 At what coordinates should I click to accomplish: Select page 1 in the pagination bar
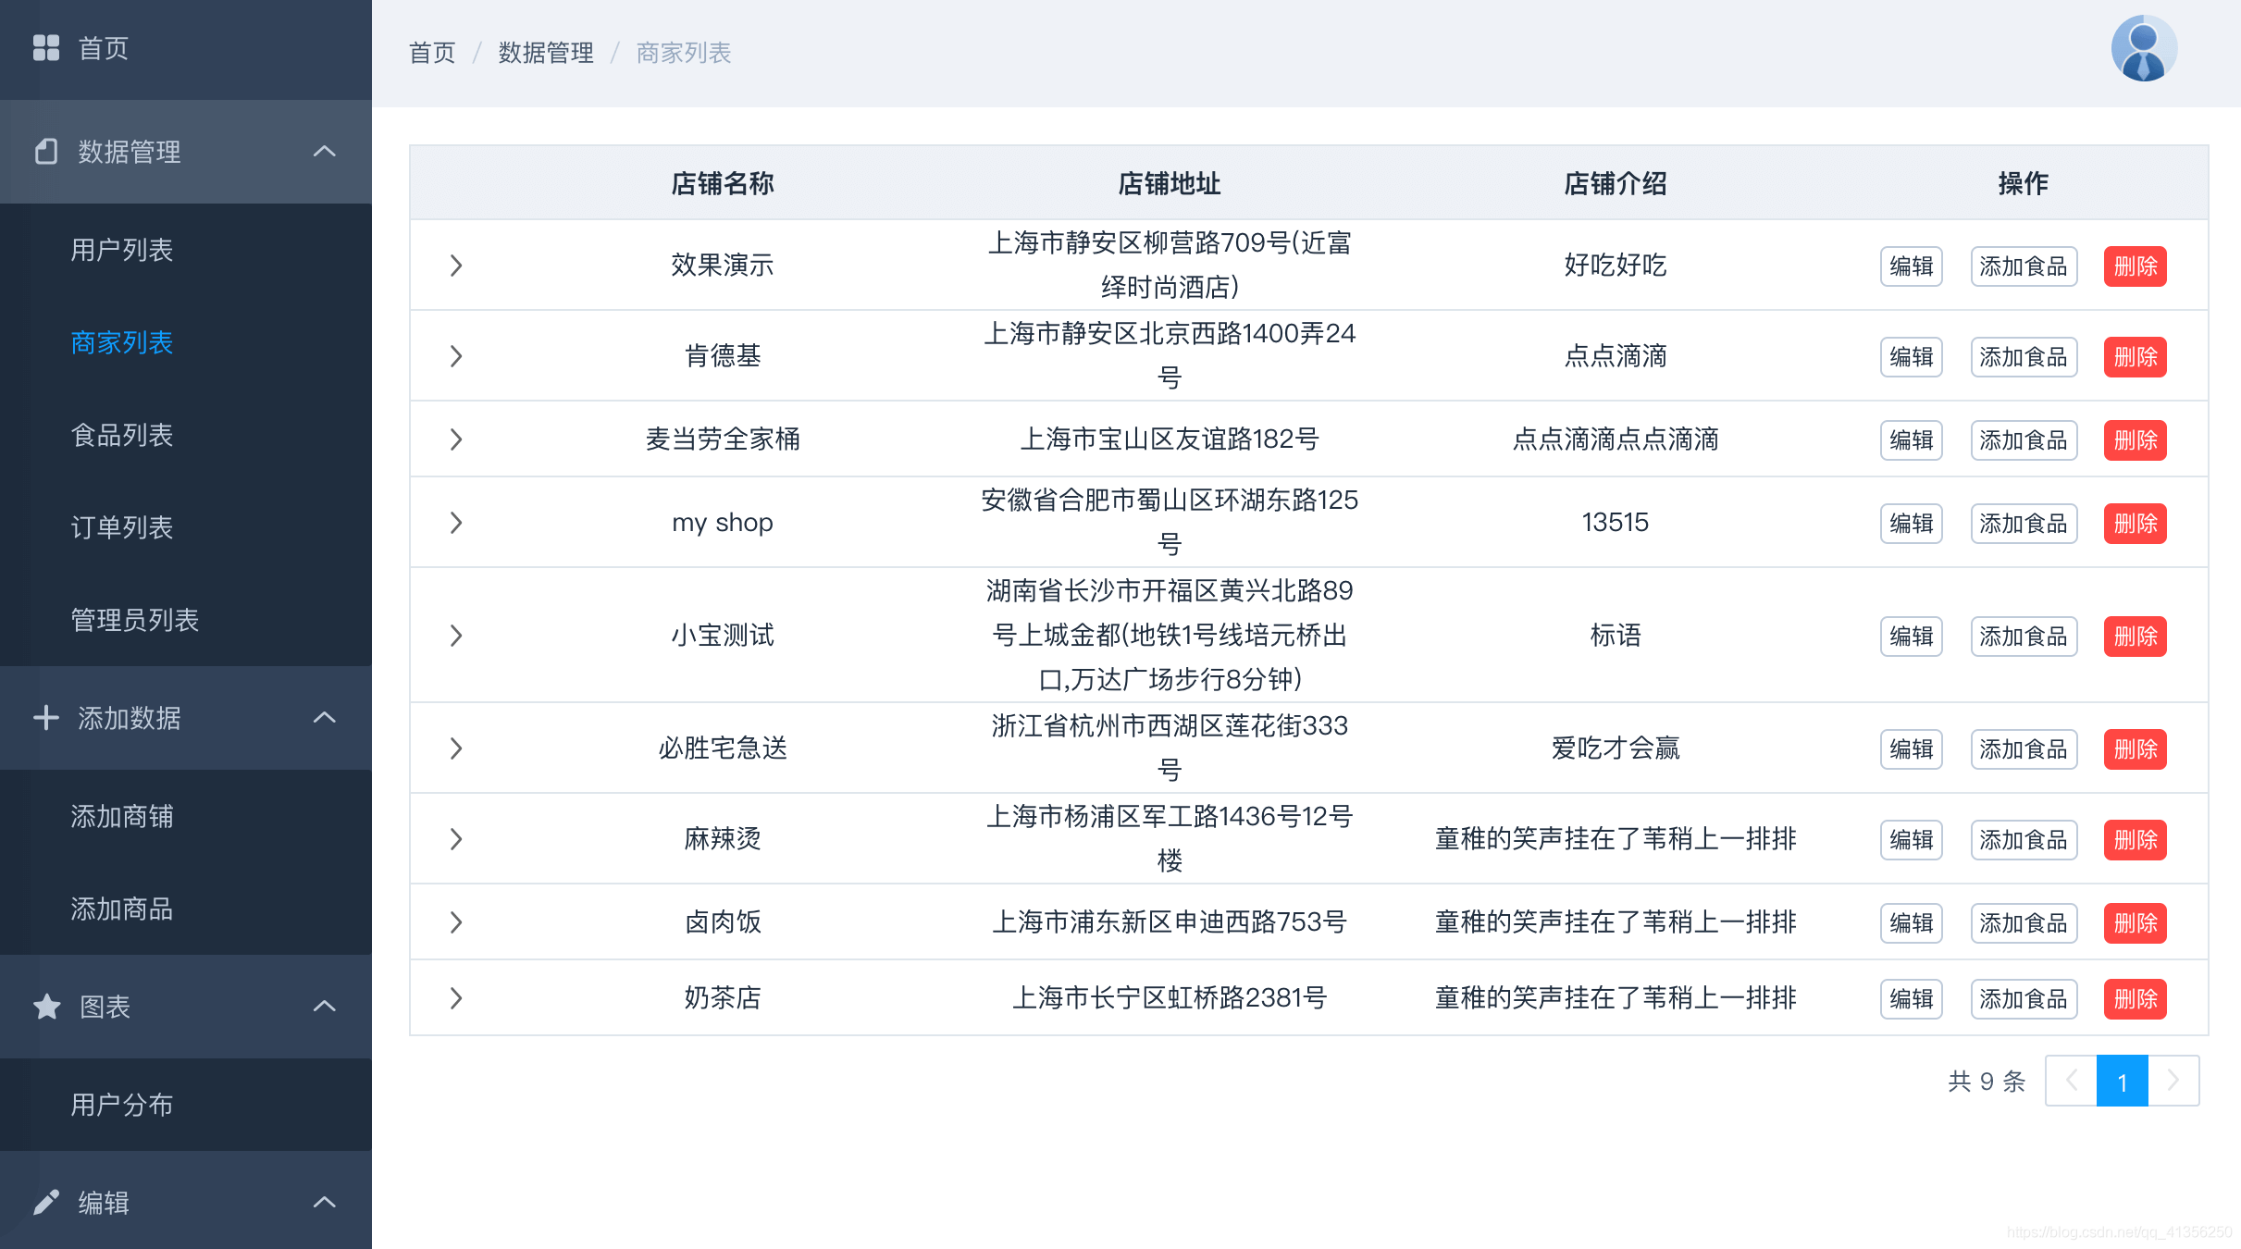coord(2123,1081)
